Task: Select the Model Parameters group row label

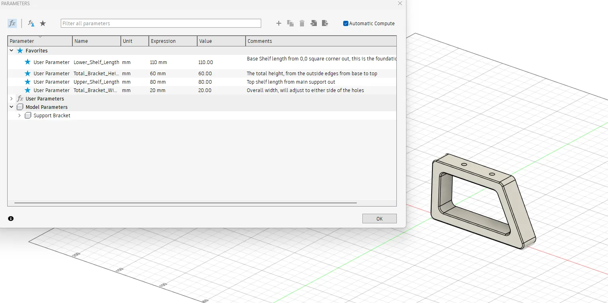Action: click(46, 107)
